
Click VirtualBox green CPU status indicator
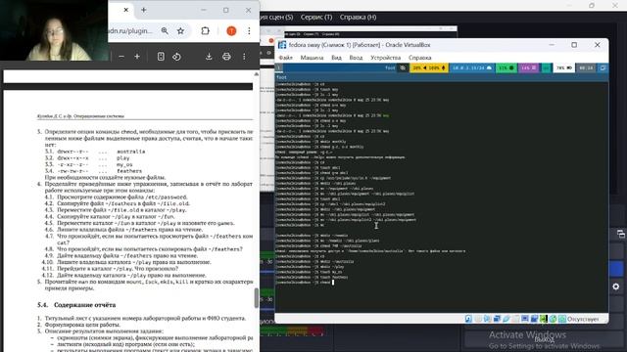pos(544,319)
